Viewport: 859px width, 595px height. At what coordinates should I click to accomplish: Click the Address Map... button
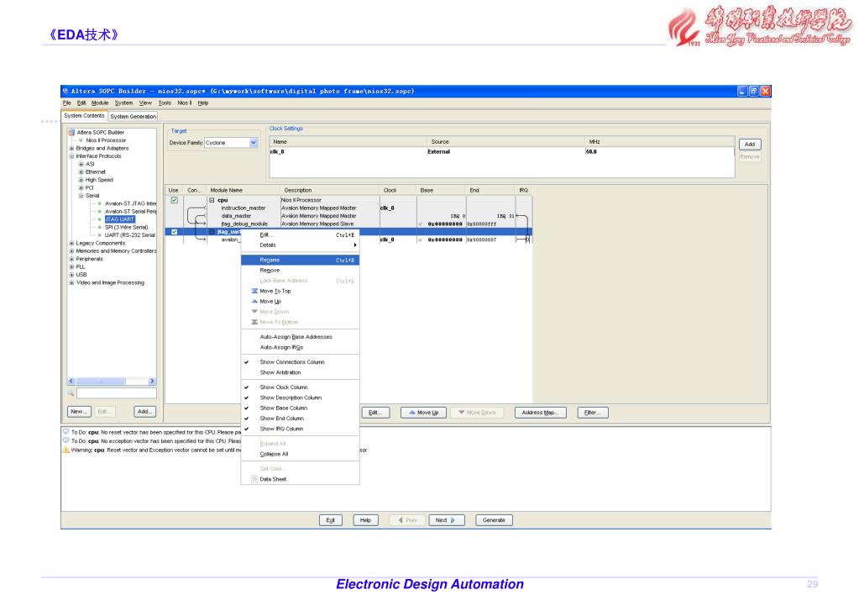[x=540, y=413]
